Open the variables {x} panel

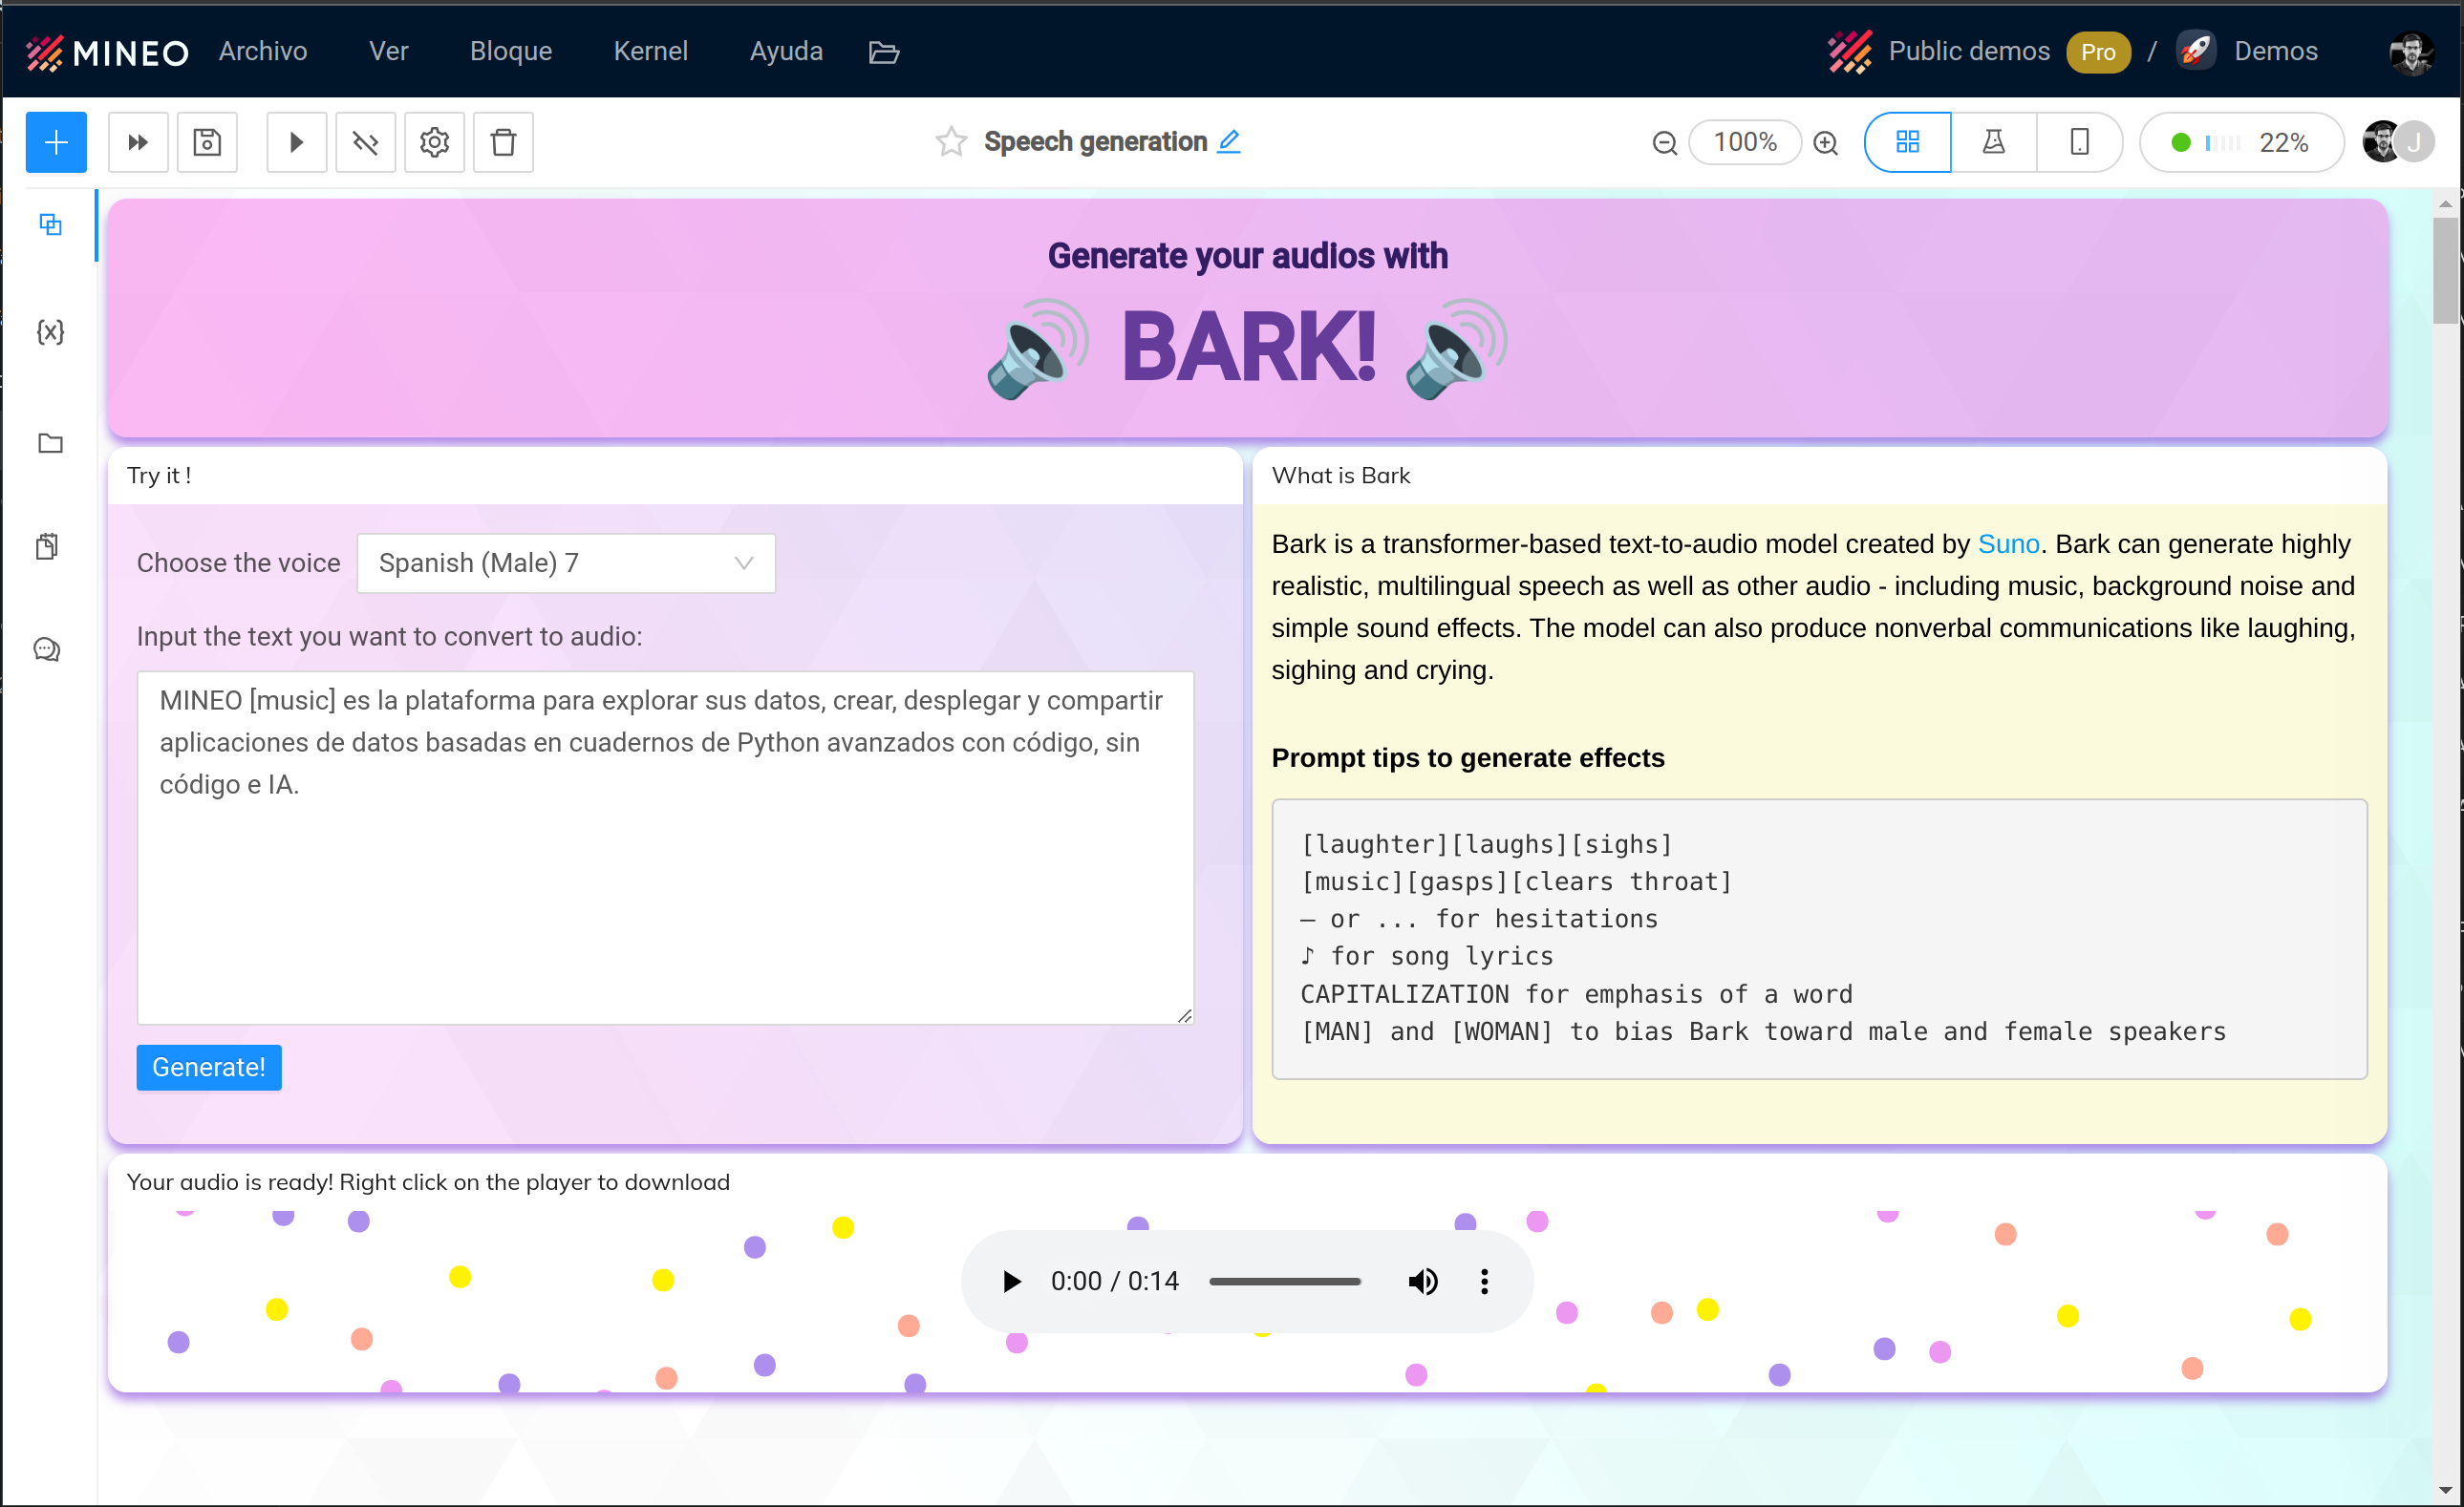pos(50,331)
